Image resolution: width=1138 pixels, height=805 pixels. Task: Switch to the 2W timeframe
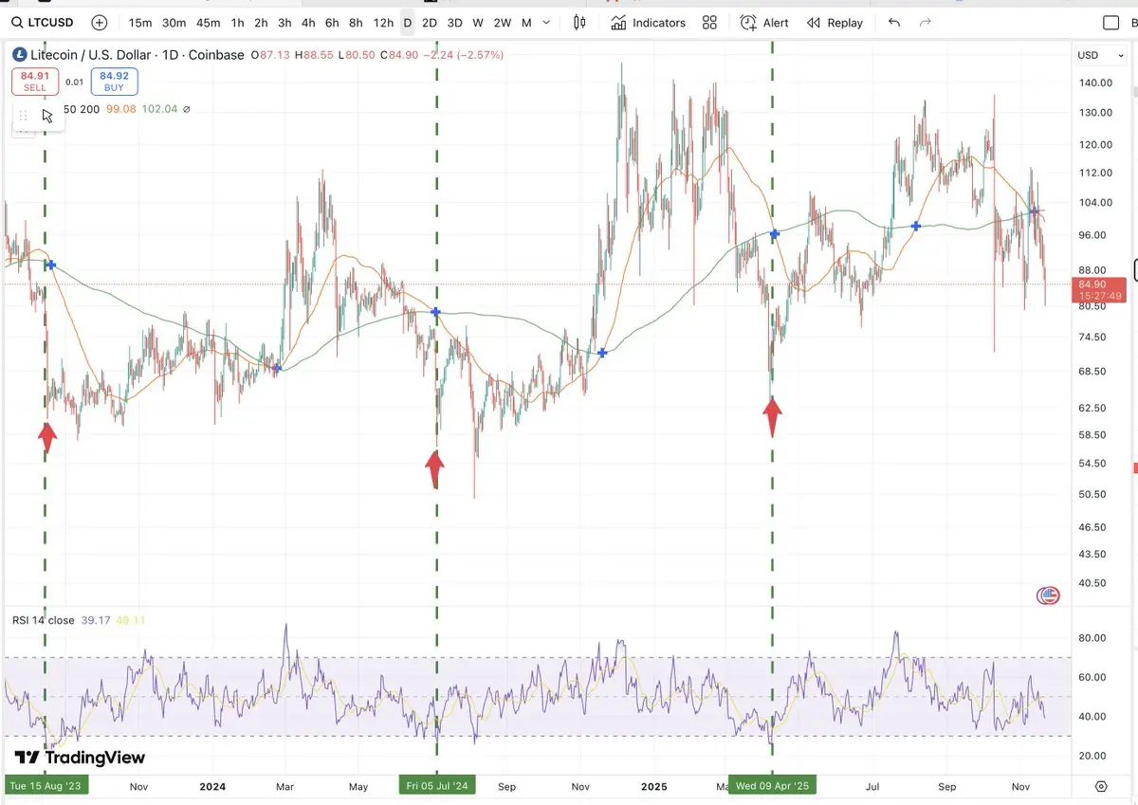pyautogui.click(x=502, y=23)
